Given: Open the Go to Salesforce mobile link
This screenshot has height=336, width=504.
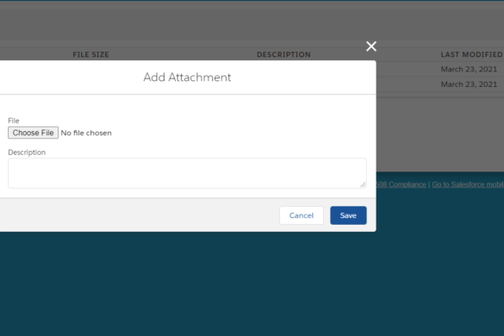Looking at the screenshot, I should pyautogui.click(x=468, y=184).
